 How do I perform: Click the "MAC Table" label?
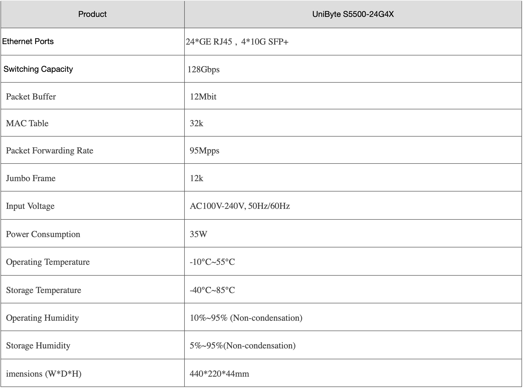[x=27, y=123]
